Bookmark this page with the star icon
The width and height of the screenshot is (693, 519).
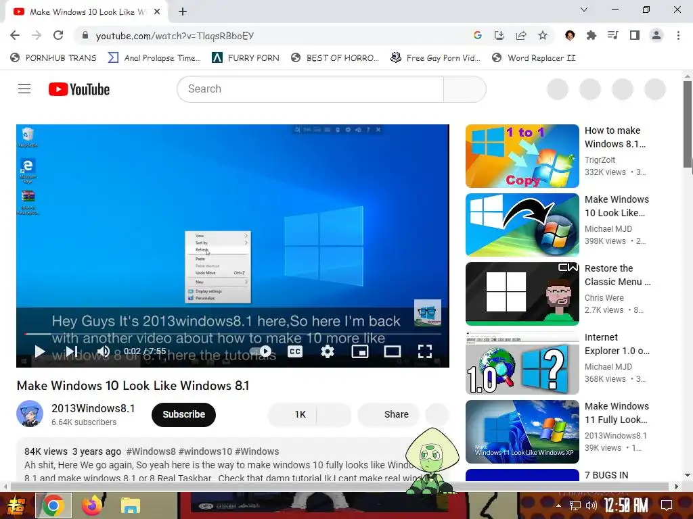click(543, 36)
